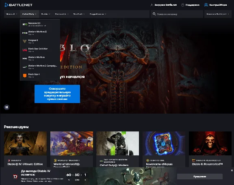
Task: Expand the StarCraft menu
Action: 79,14
